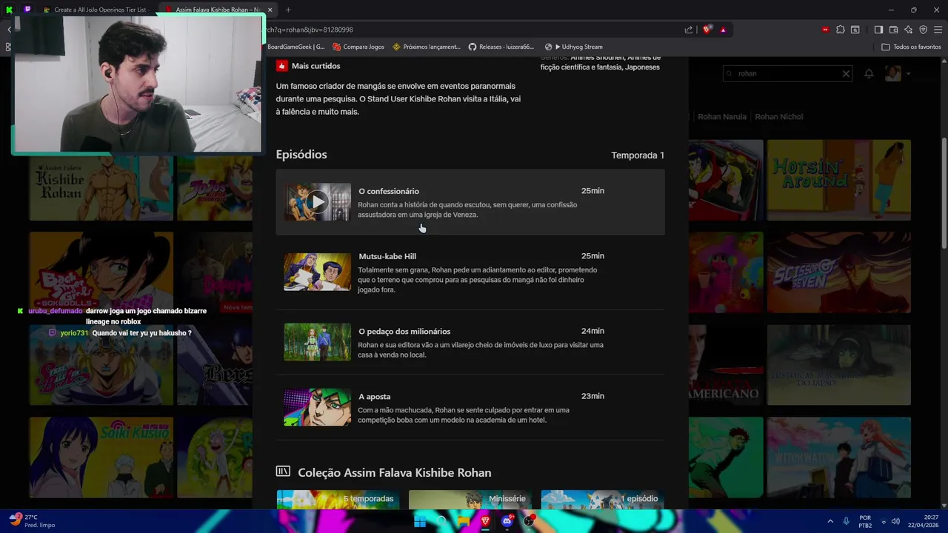Open the Witch Watch title card
Screen dimensions: 948x533
pyautogui.click(x=838, y=457)
